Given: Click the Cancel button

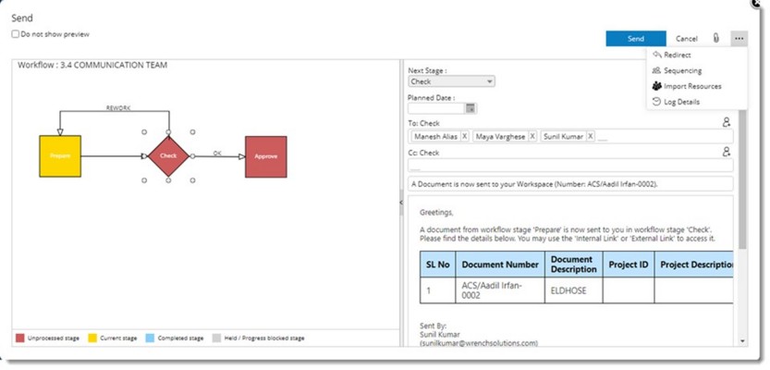Looking at the screenshot, I should point(687,39).
